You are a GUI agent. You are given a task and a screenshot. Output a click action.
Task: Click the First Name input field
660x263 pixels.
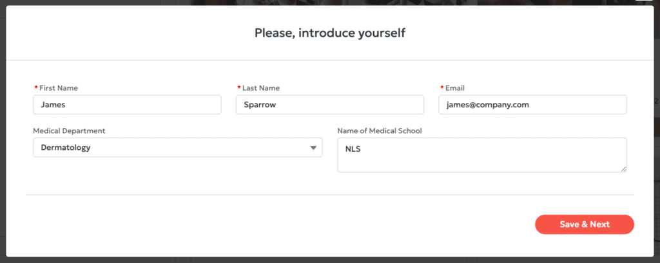[126, 104]
